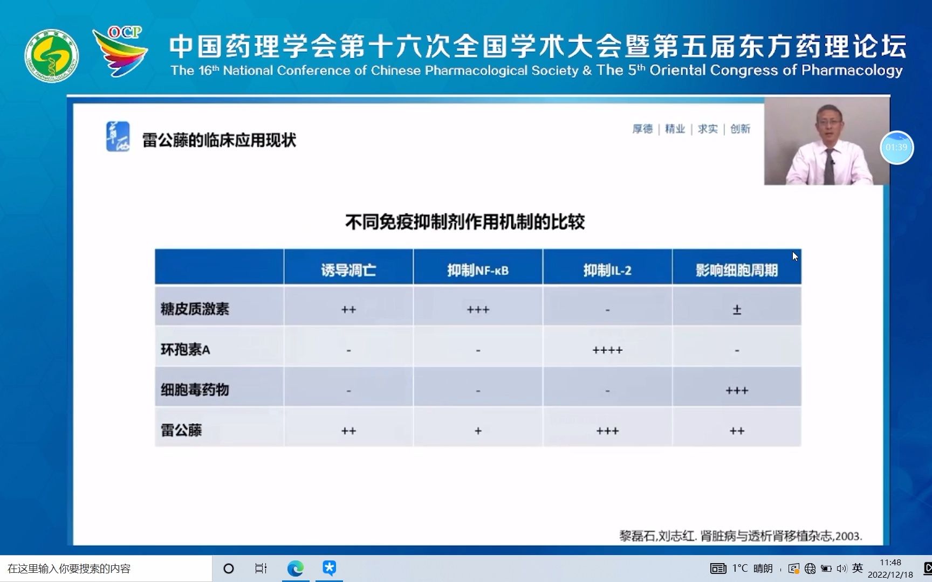This screenshot has height=582, width=932.
Task: Launch Microsoft Edge from taskbar
Action: (296, 569)
